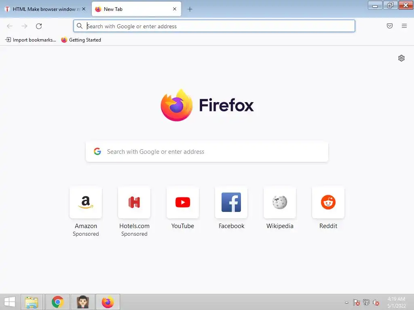The image size is (414, 310).
Task: Click the muted volume tray icon
Action: [x=376, y=302]
